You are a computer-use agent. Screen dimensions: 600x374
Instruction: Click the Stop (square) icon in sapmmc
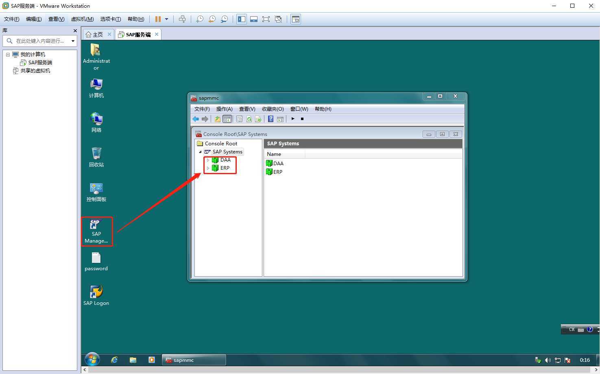[x=302, y=119]
